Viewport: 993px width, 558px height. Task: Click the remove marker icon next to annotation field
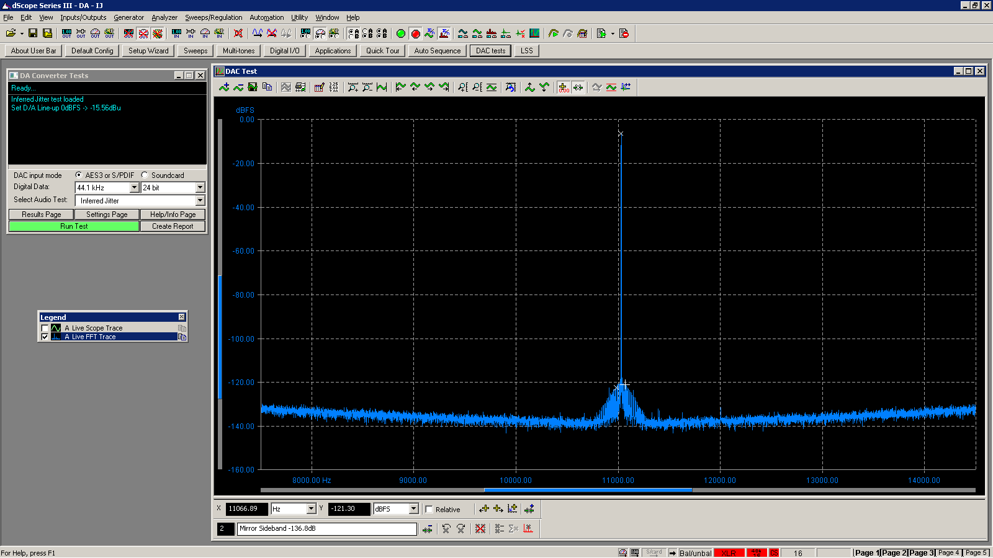point(428,529)
